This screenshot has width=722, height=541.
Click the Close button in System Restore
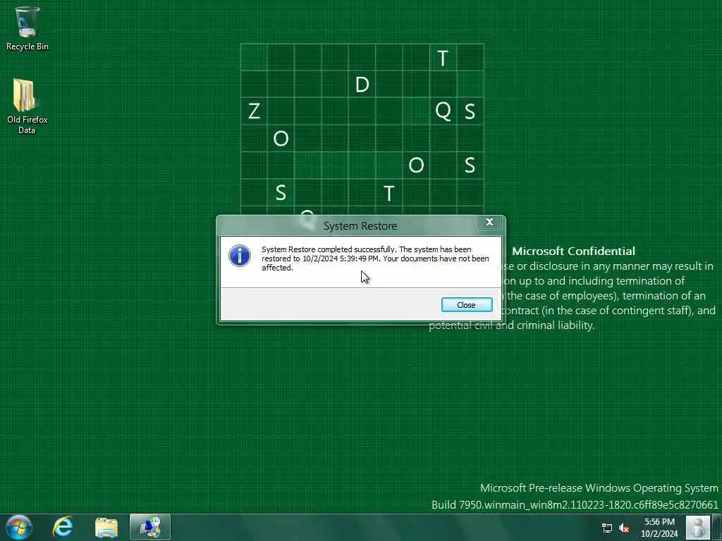coord(467,304)
